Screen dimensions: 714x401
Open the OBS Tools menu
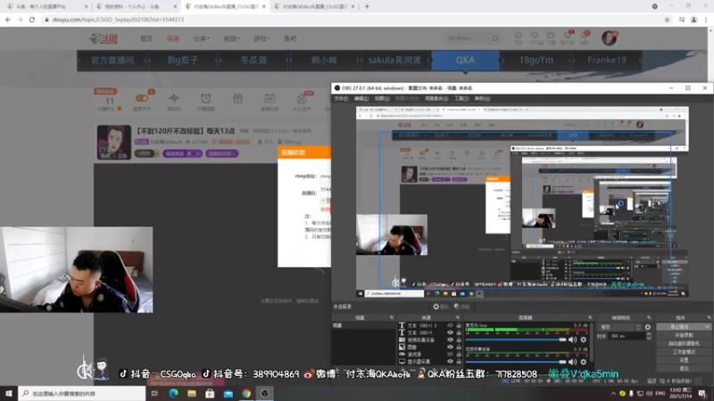pos(461,99)
